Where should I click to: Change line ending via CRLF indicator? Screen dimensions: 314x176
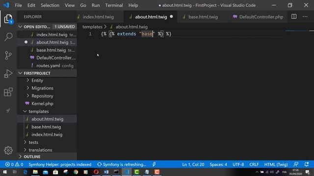254,164
